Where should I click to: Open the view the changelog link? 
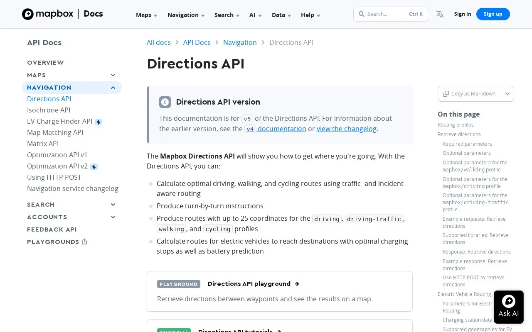[x=347, y=129]
